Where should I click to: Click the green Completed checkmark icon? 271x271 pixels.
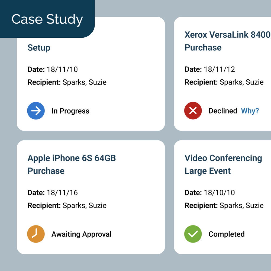pos(193,234)
